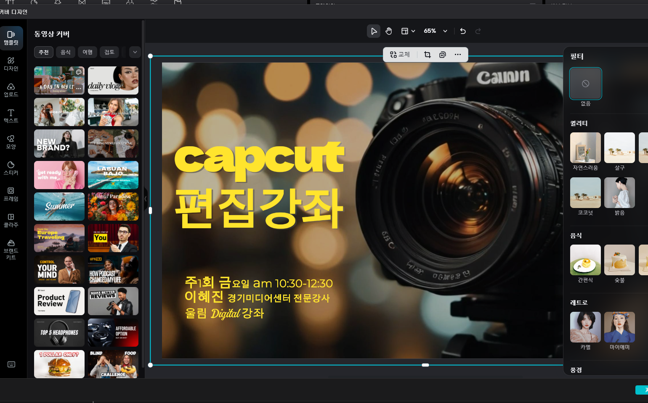
Task: Click the crop icon in floating toolbar
Action: pyautogui.click(x=428, y=55)
